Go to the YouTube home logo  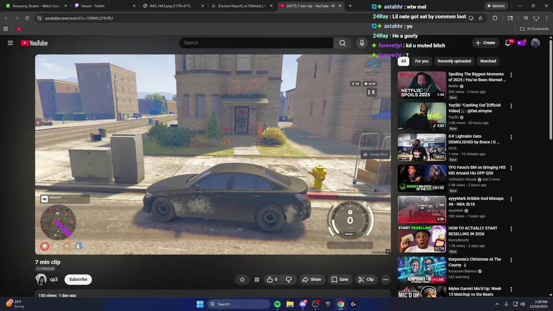(x=34, y=43)
